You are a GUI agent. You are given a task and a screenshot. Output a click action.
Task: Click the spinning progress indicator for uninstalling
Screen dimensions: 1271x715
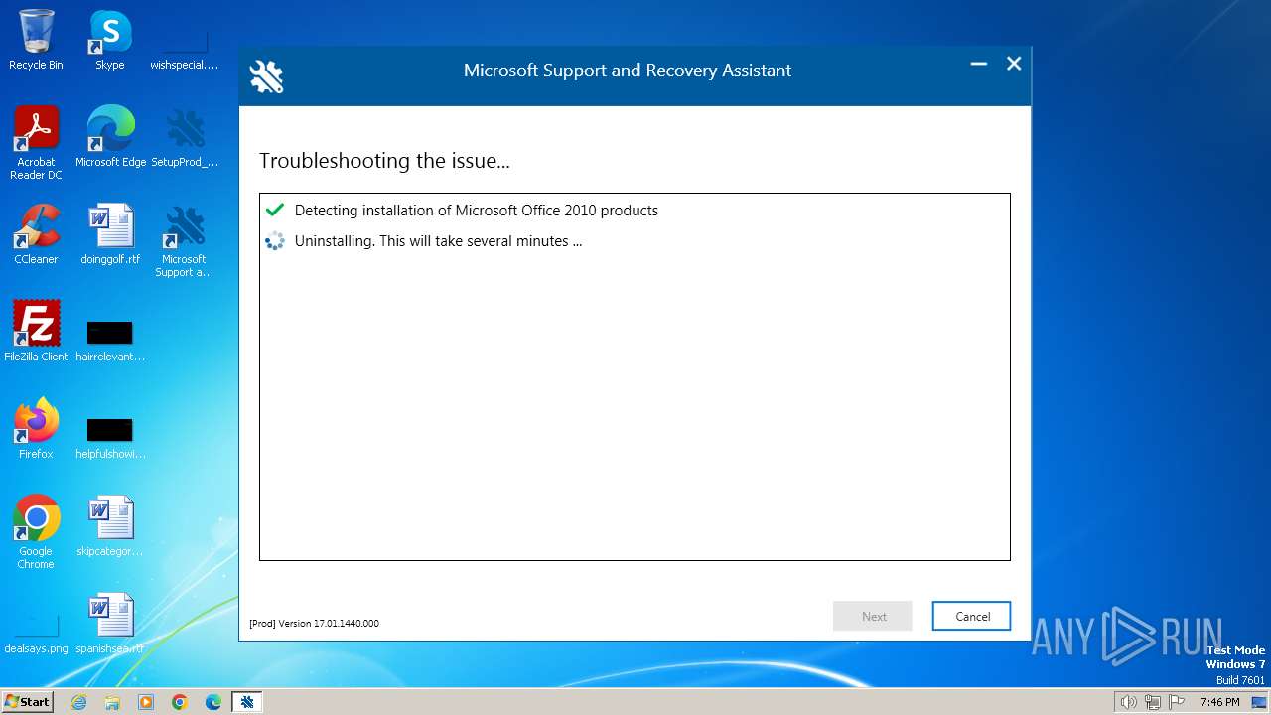coord(275,240)
